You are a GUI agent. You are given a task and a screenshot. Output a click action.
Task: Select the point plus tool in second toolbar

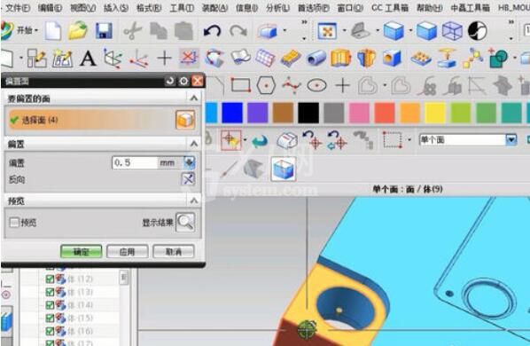point(165,59)
